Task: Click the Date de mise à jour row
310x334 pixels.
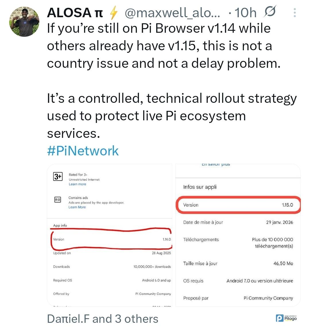Action: tap(238, 222)
